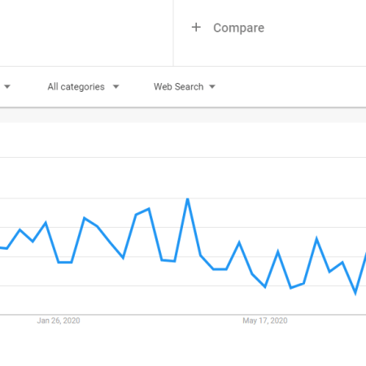The height and width of the screenshot is (366, 366).
Task: Select the first sharp peak after the Jan 26 dip
Action: (85, 218)
